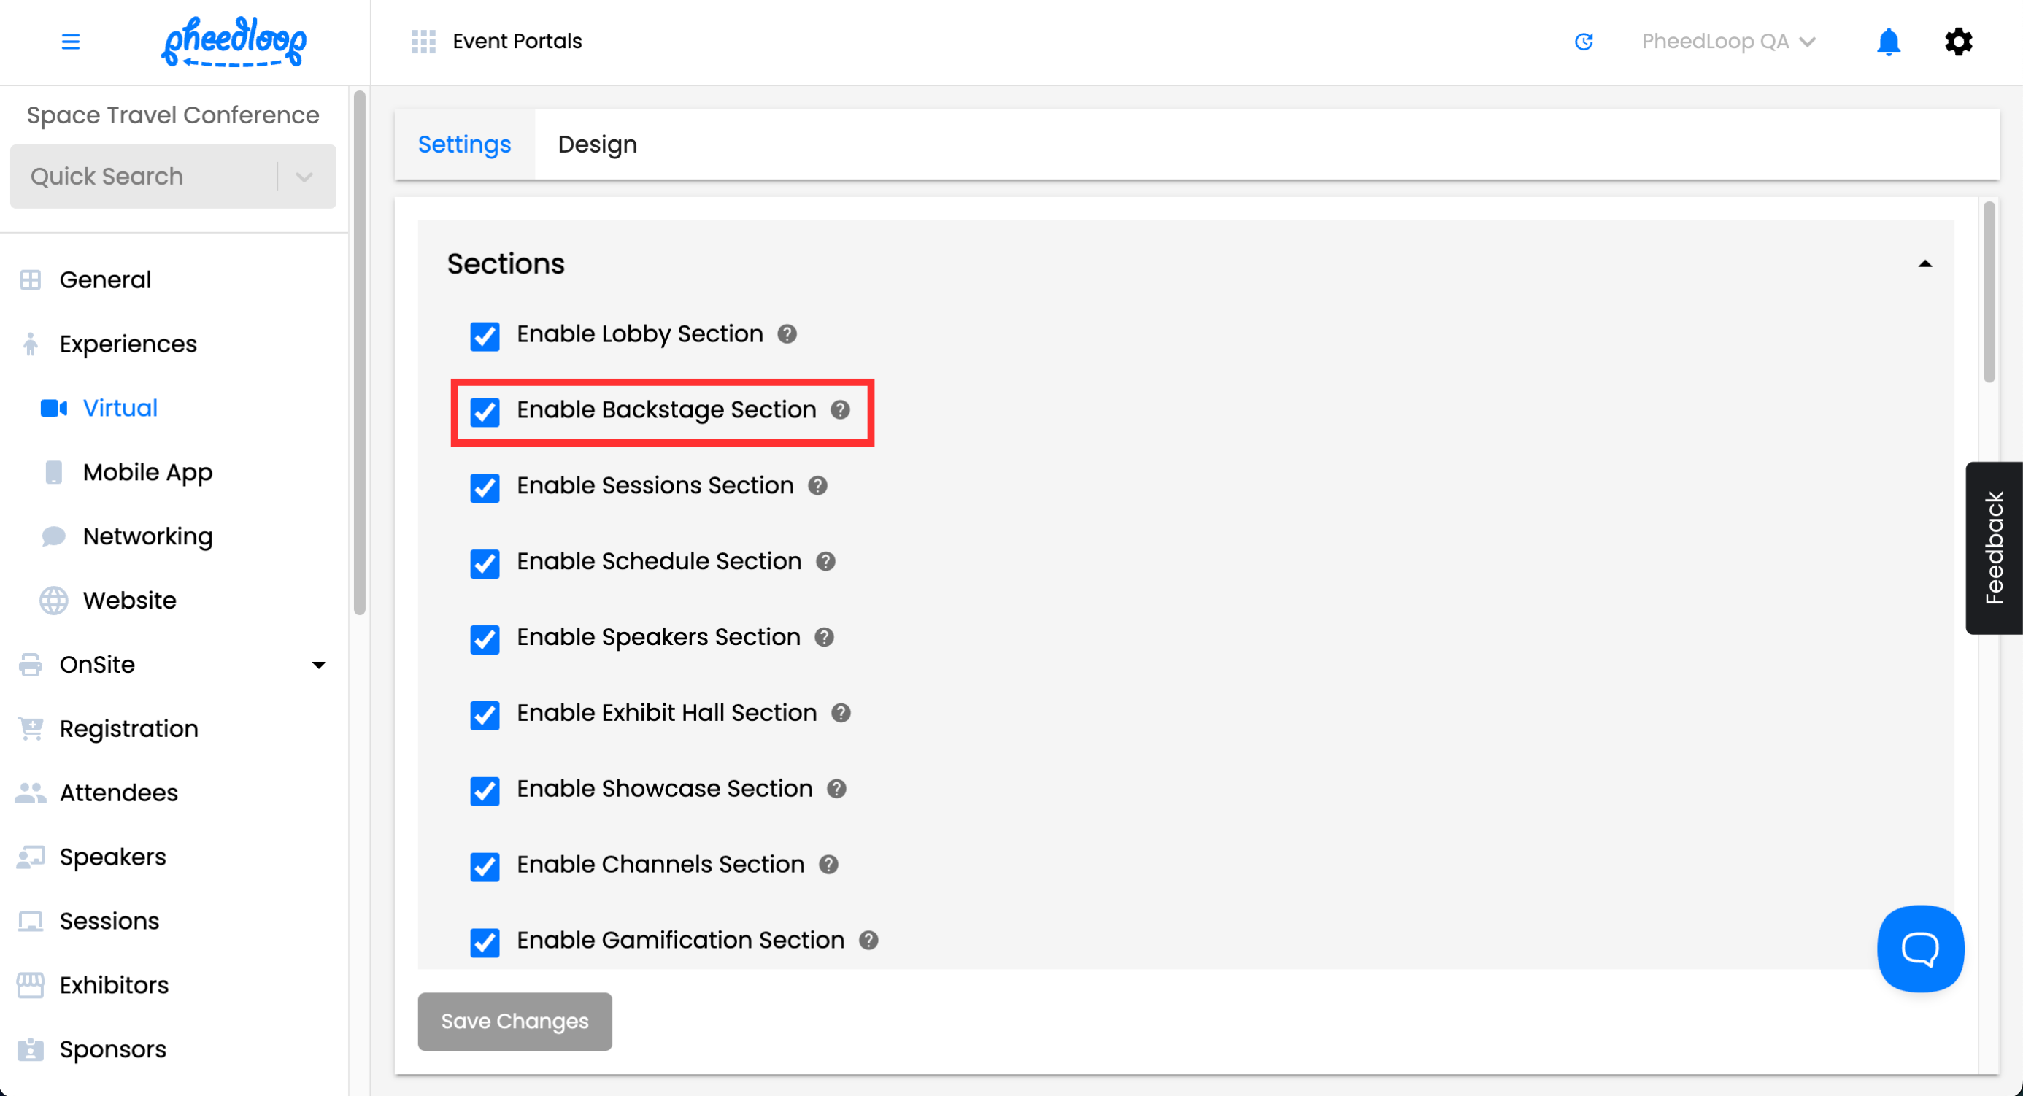Show help for Enable Sessions Section
Viewport: 2023px width, 1096px height.
click(x=817, y=486)
